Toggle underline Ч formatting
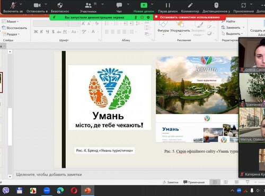Viewport: 265px width, 196px height. 47,32
